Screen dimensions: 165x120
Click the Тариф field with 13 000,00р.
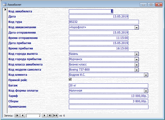[108, 96]
